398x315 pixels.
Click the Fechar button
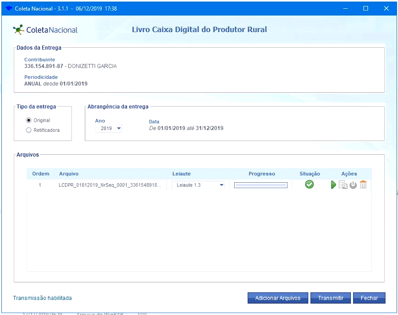pyautogui.click(x=369, y=298)
